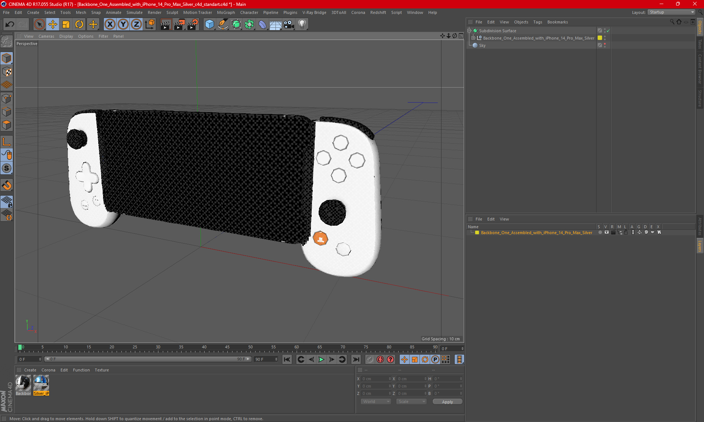The height and width of the screenshot is (422, 704).
Task: Click Make Editable icon in left toolbar
Action: [7, 42]
